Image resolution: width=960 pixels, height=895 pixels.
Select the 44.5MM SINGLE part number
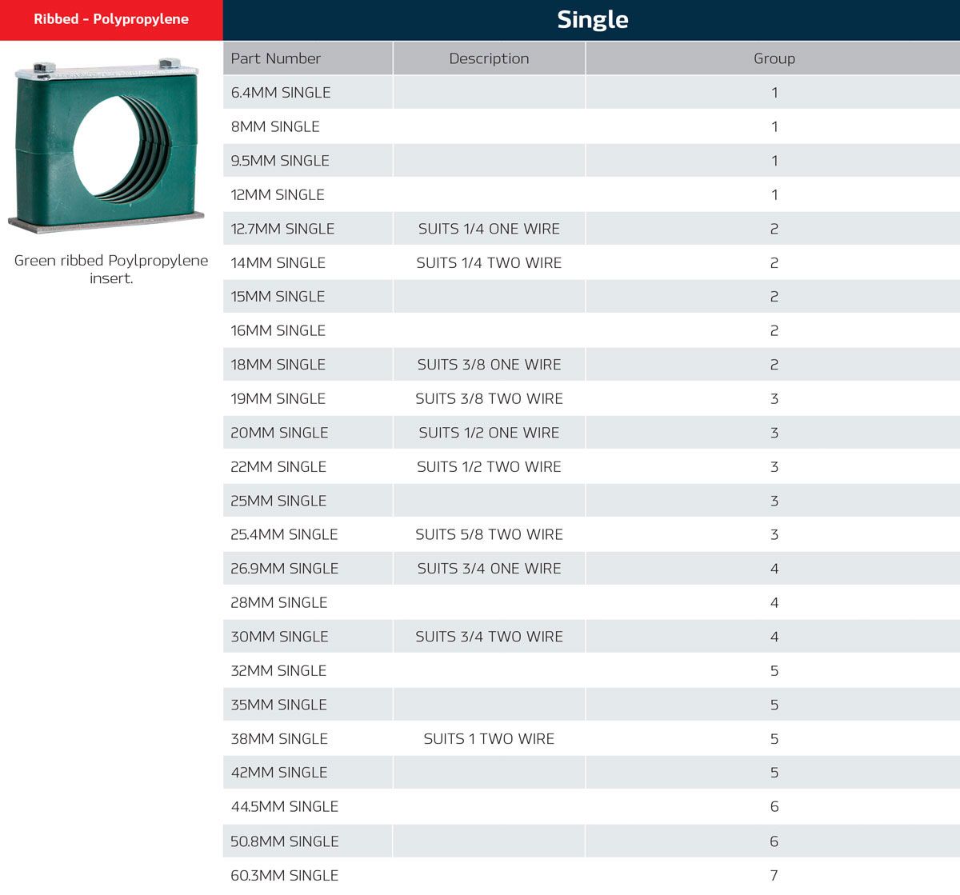(x=284, y=807)
